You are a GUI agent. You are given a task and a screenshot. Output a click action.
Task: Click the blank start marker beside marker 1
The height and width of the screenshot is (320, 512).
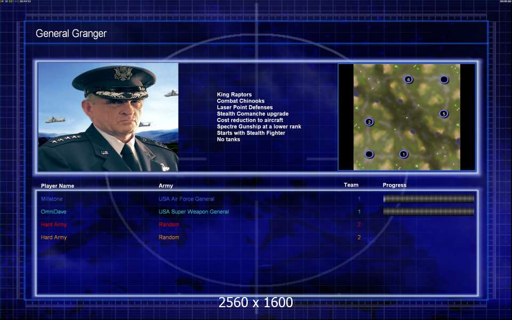click(x=369, y=154)
